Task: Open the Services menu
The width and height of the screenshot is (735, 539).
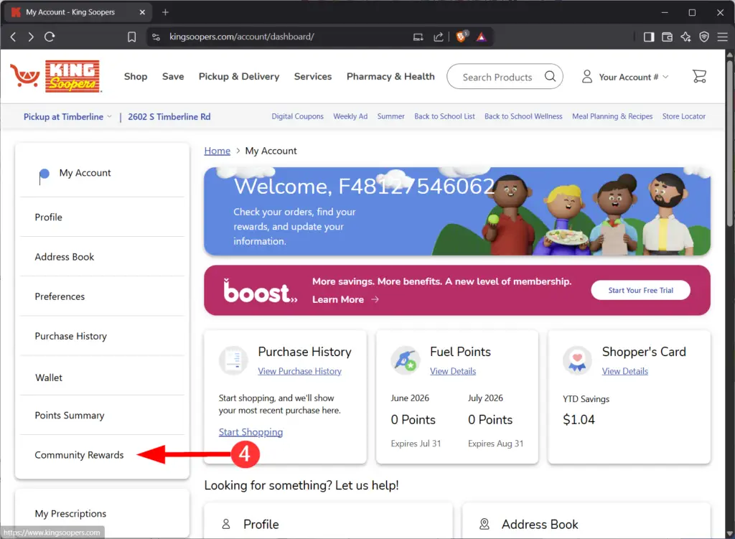Action: (x=313, y=76)
